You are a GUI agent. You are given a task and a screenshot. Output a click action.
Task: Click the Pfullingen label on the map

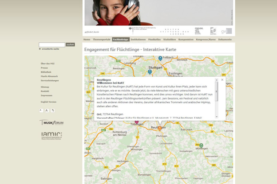tap(161, 136)
